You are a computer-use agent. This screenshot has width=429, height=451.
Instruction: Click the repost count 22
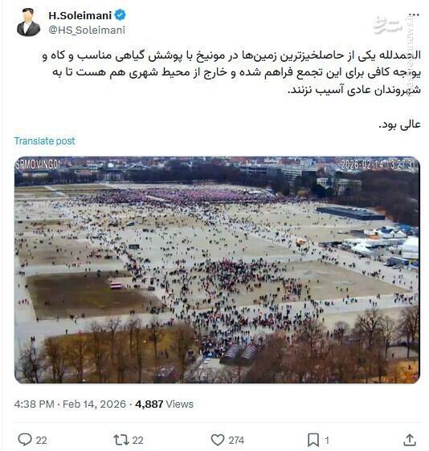(x=137, y=440)
